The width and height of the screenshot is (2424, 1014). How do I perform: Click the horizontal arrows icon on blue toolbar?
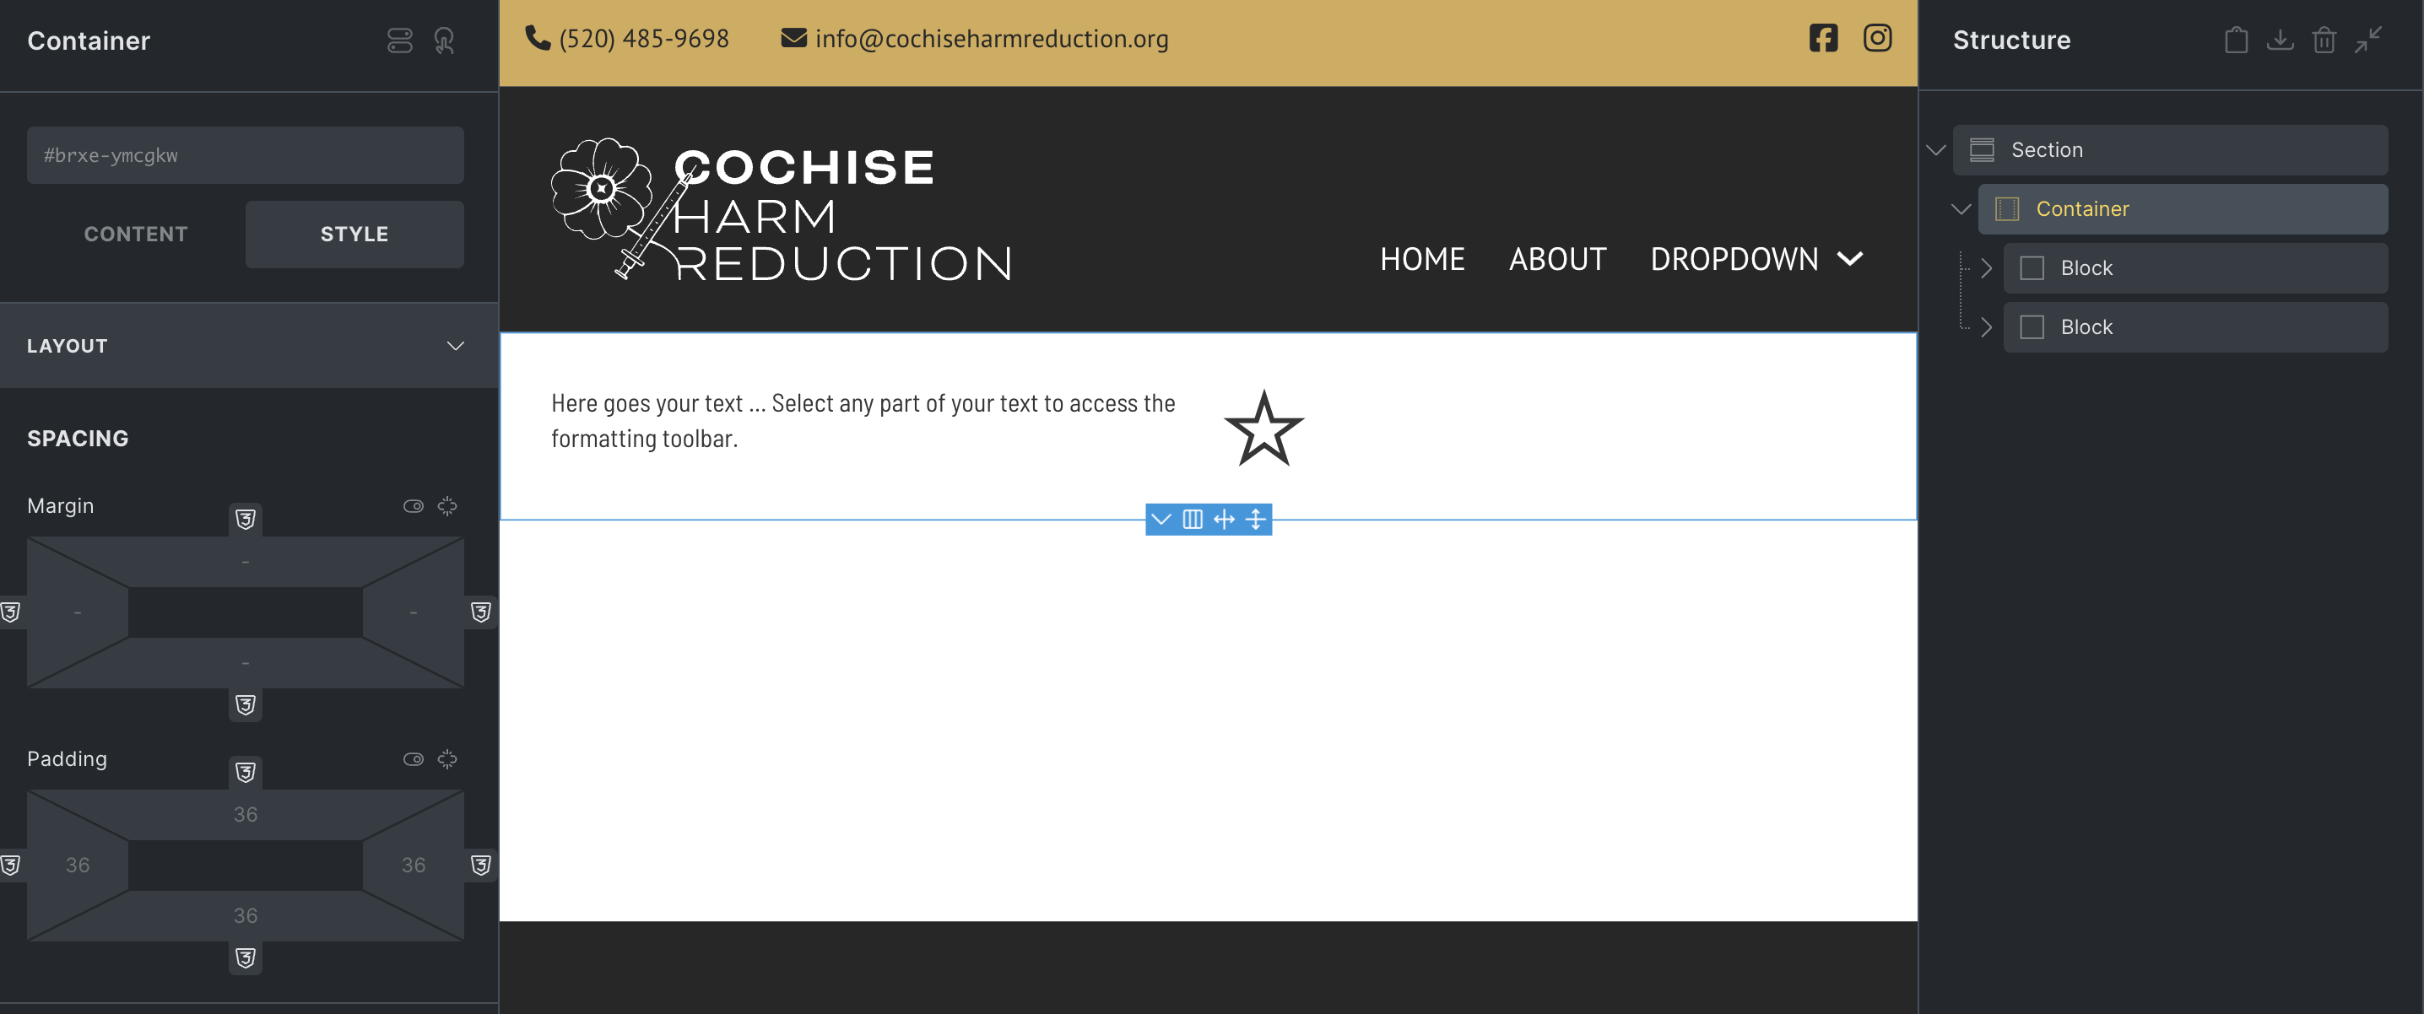pos(1223,519)
